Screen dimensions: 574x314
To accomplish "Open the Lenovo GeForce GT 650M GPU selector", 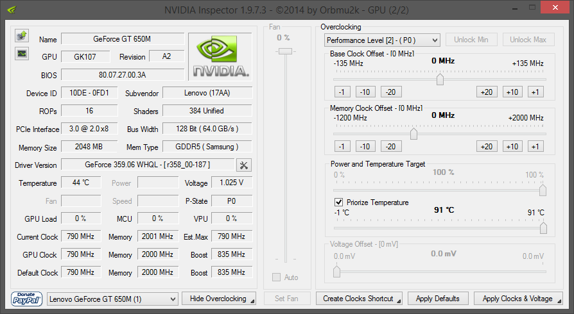I will coord(112,299).
